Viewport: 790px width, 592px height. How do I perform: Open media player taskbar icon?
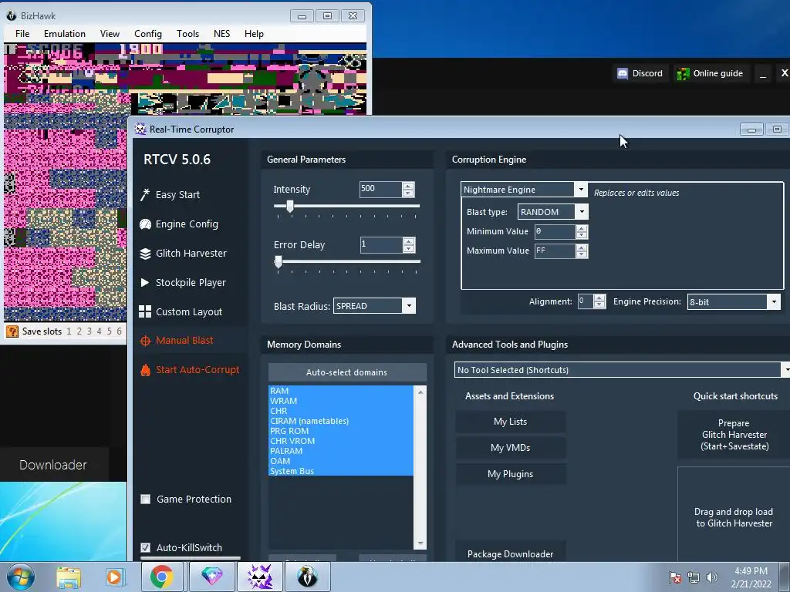pyautogui.click(x=114, y=577)
